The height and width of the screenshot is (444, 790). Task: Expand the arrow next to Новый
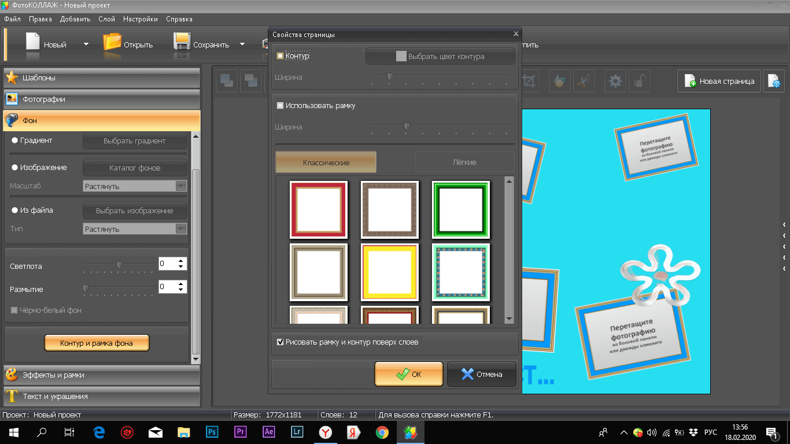(x=86, y=44)
